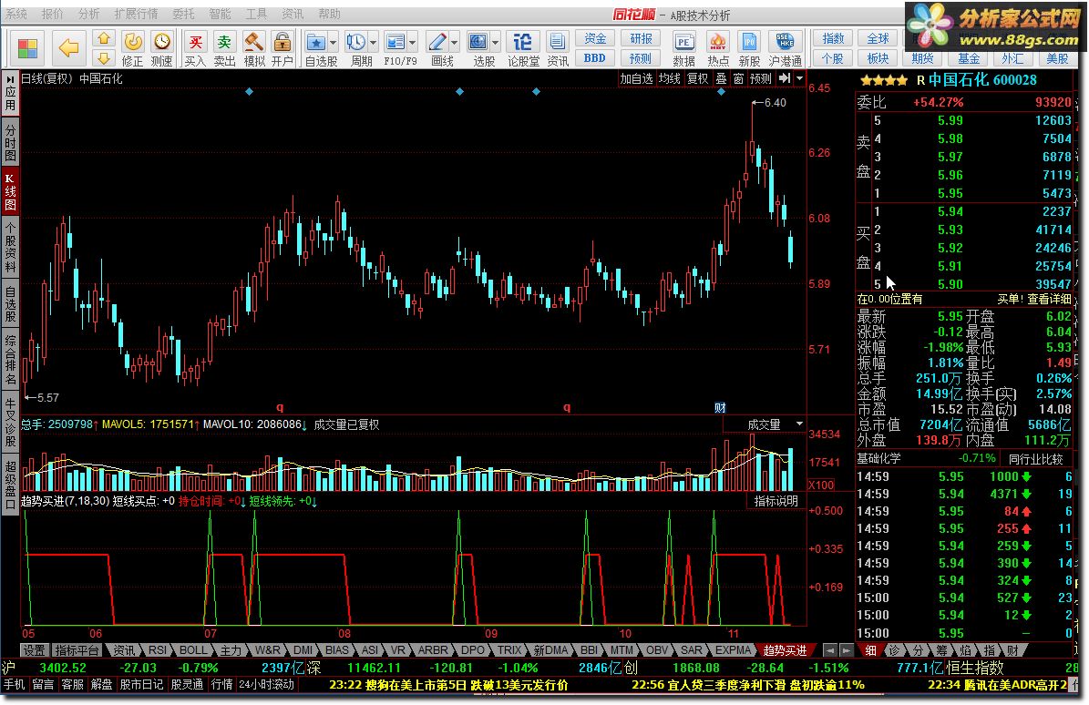Open the 修正 correction tool
The height and width of the screenshot is (705, 1089).
coord(133,48)
